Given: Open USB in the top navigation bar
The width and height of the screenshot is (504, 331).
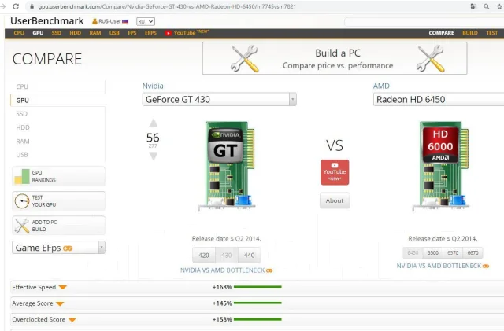Looking at the screenshot, I should click(114, 33).
